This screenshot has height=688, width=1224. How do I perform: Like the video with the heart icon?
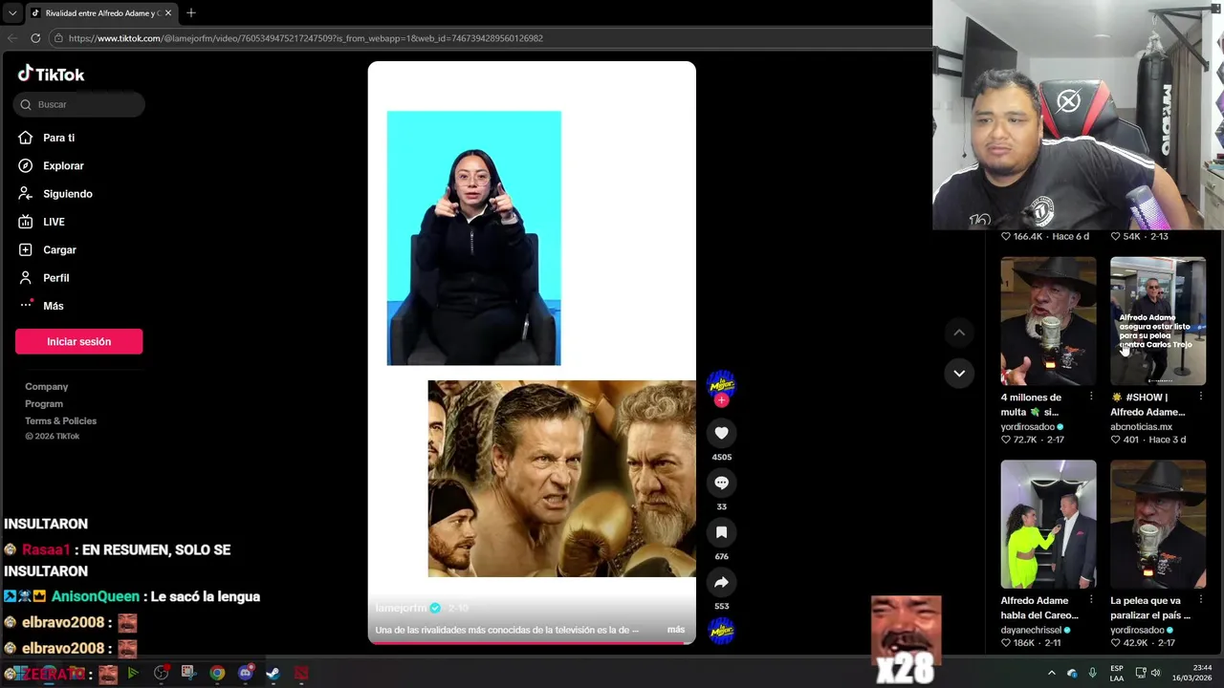pos(721,433)
